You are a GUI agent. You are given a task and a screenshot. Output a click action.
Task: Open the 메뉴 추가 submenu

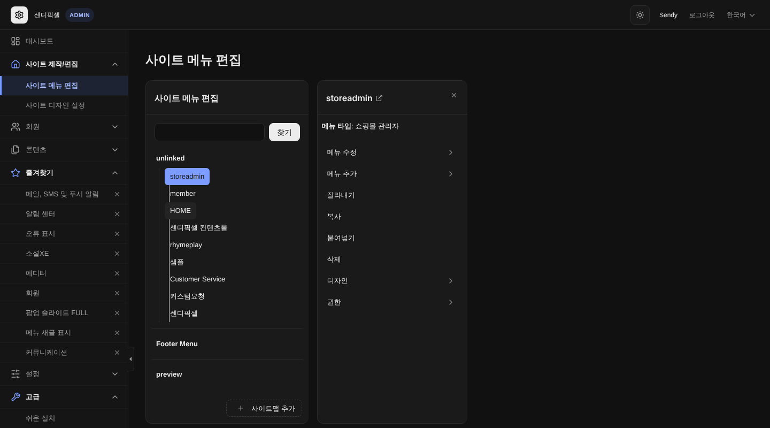(392, 174)
